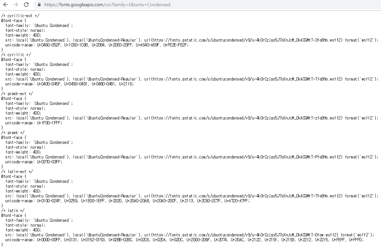
Task: Click the '/* latin */' comment line
Action: pyautogui.click(x=13, y=210)
